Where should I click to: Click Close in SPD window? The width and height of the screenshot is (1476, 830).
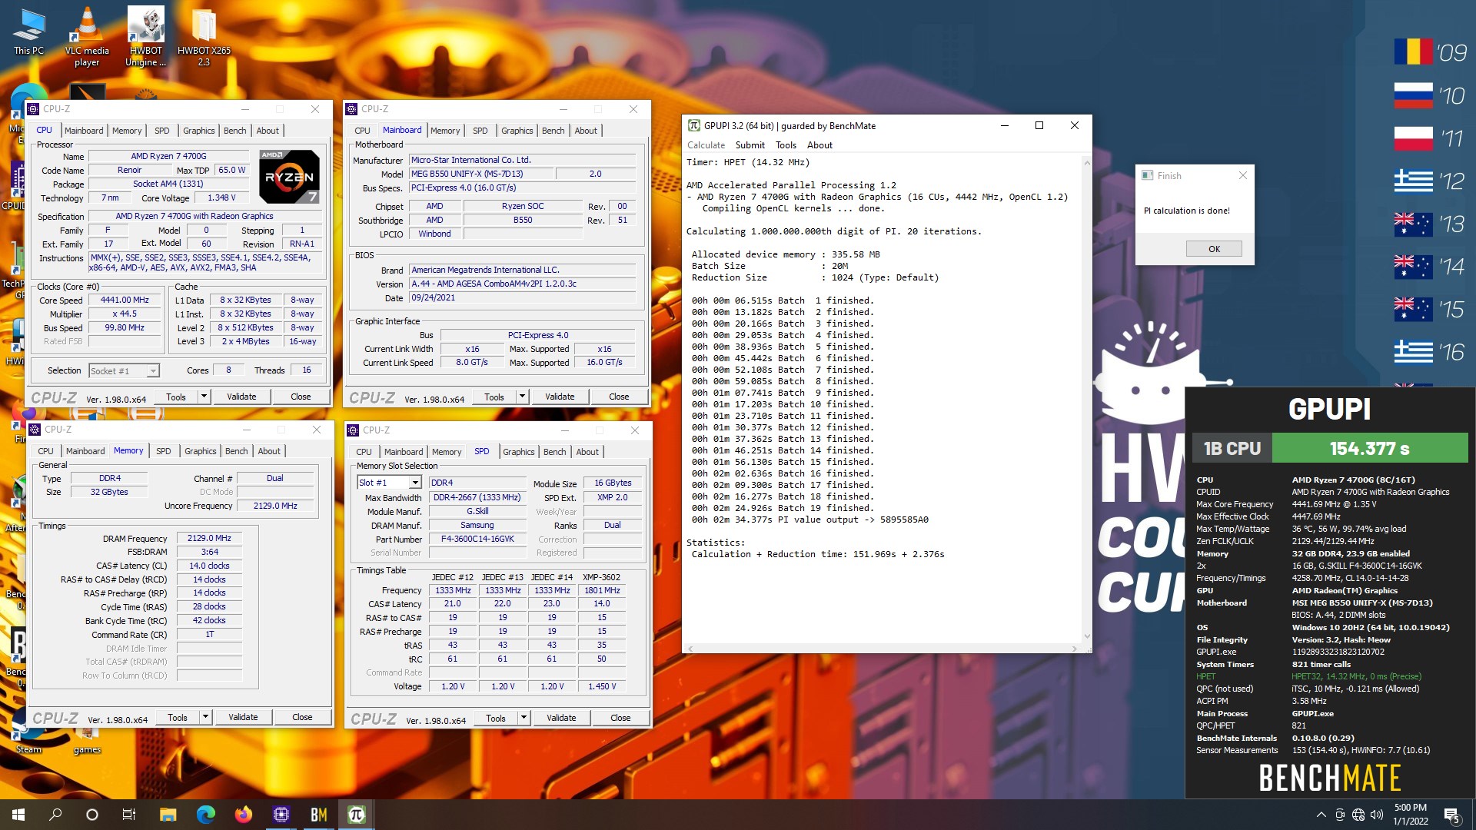click(x=620, y=718)
